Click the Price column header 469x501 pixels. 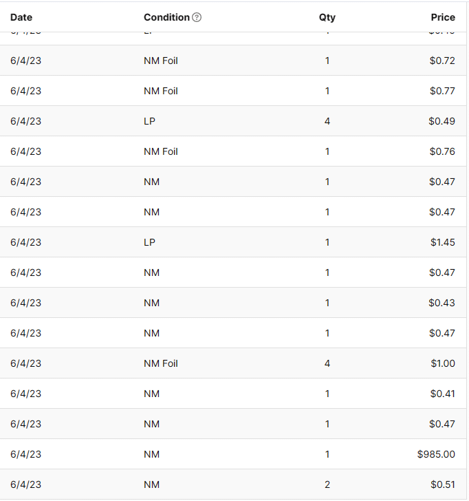click(443, 17)
